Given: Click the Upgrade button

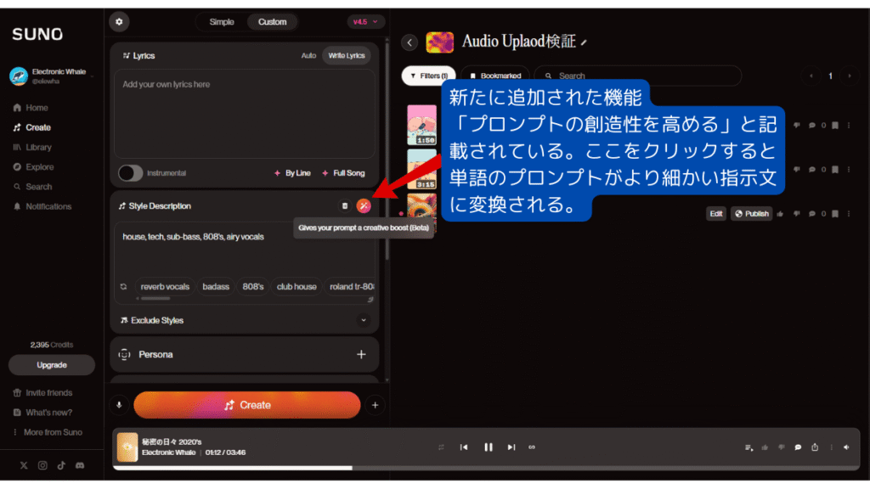Looking at the screenshot, I should [52, 365].
